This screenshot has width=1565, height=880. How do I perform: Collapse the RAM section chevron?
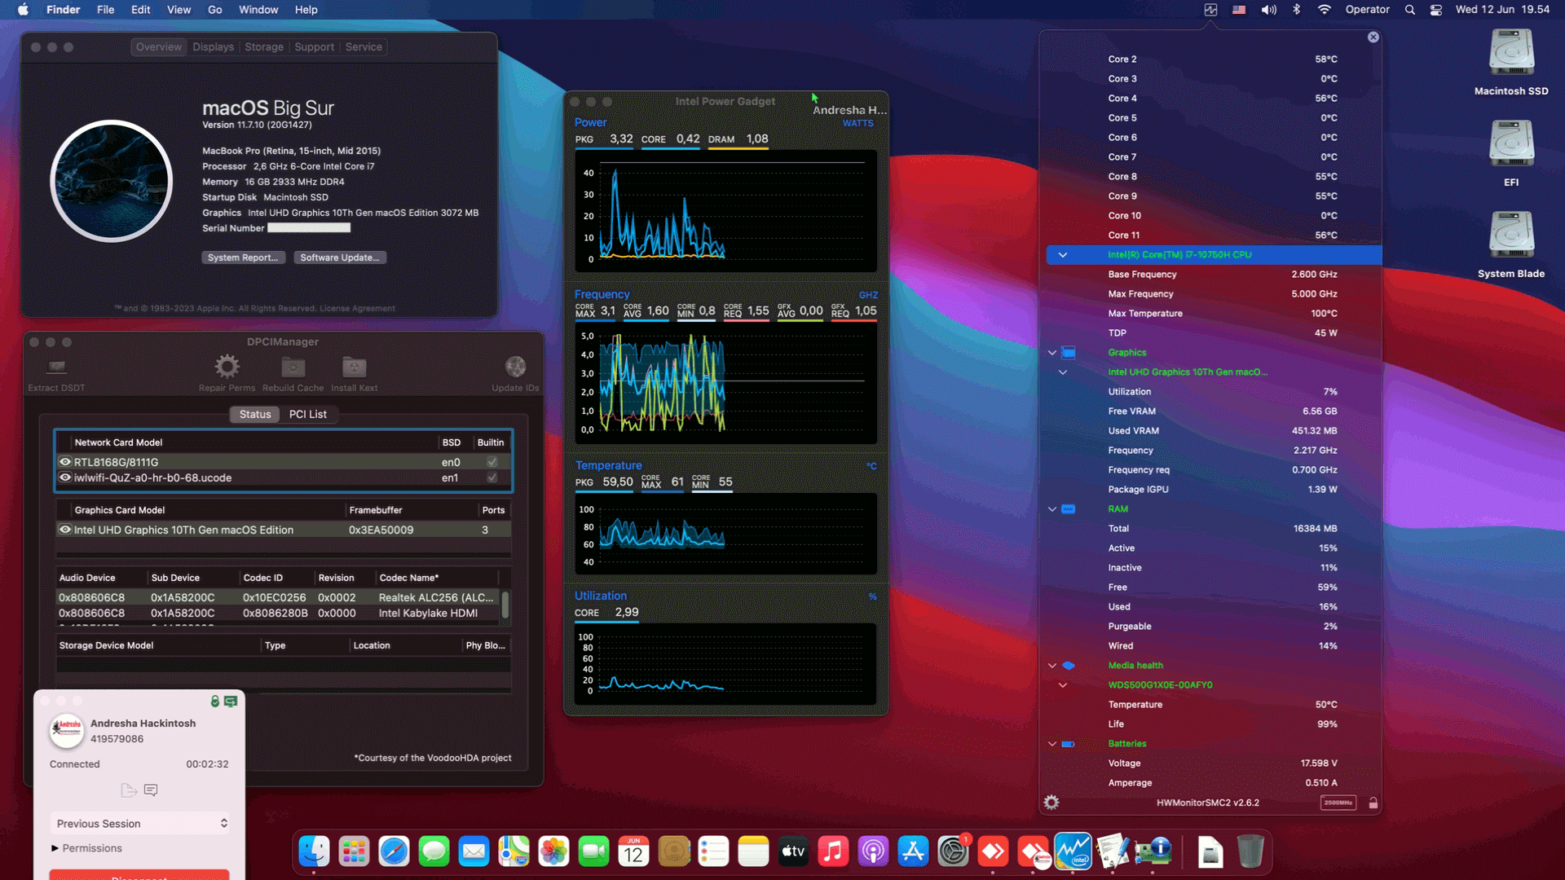1052,508
